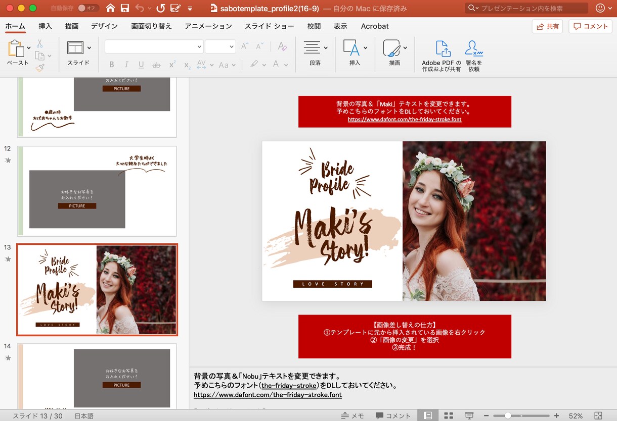Image resolution: width=617 pixels, height=421 pixels.
Task: Open the 段落 paragraph menu
Action: coord(315,53)
